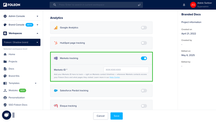The image size is (216, 122).
Task: Click the May 6, 2025 date
Action: coord(188,55)
